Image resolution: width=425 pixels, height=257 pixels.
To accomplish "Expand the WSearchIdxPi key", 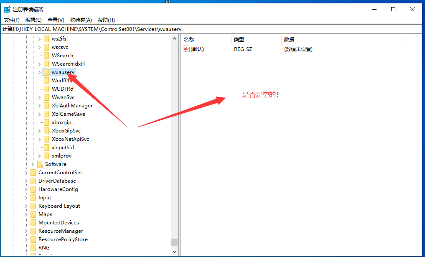I will [40, 64].
